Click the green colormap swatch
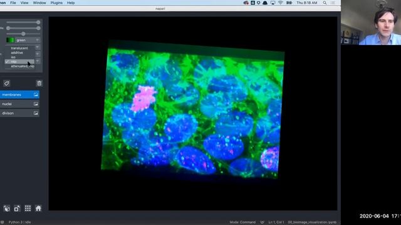 [x=10, y=40]
